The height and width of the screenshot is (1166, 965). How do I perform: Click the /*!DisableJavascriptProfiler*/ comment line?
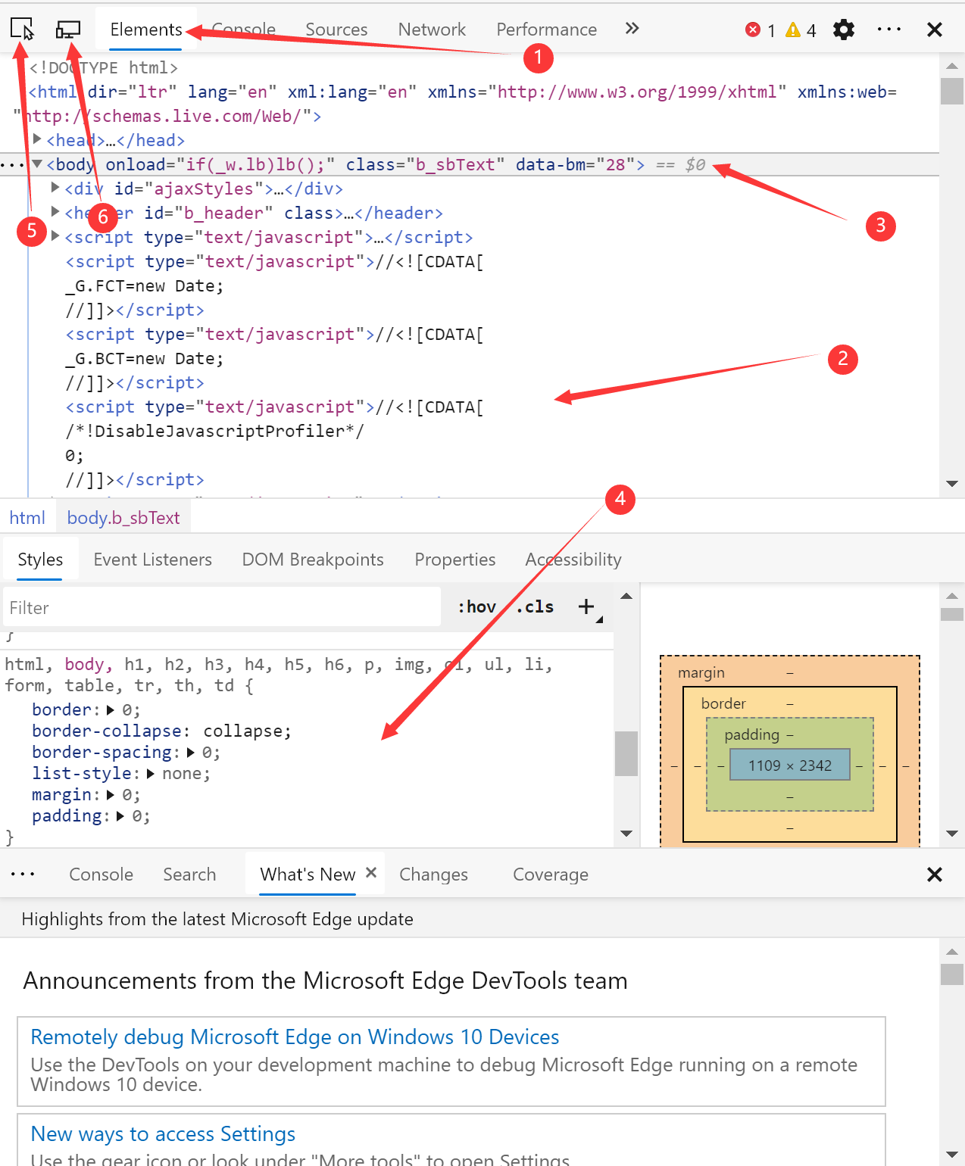point(214,432)
